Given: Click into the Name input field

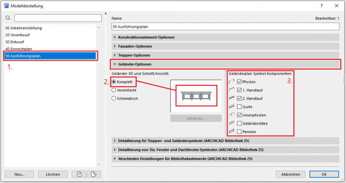Looking at the screenshot, I should pyautogui.click(x=225, y=27).
